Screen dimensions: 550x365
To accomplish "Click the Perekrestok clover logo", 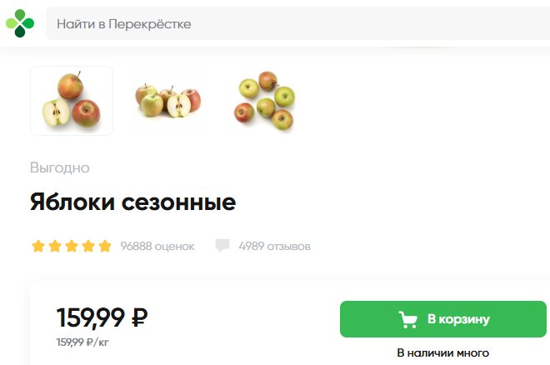I will (x=20, y=23).
